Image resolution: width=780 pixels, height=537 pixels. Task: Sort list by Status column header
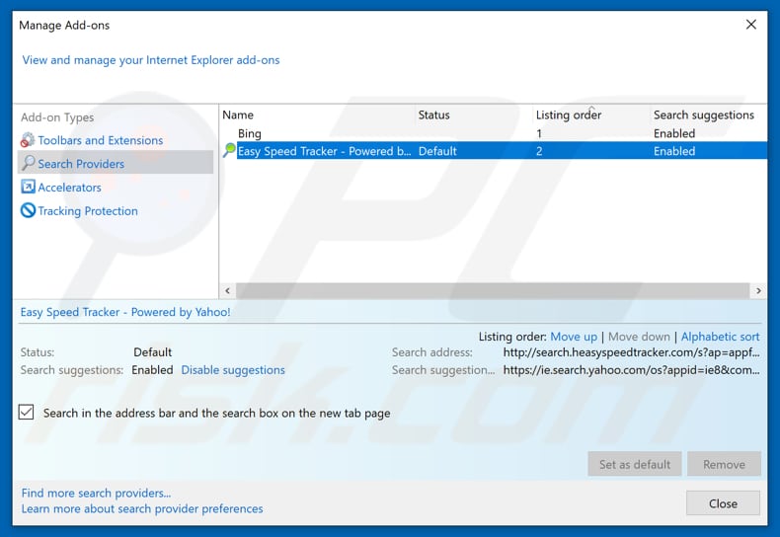pos(433,115)
